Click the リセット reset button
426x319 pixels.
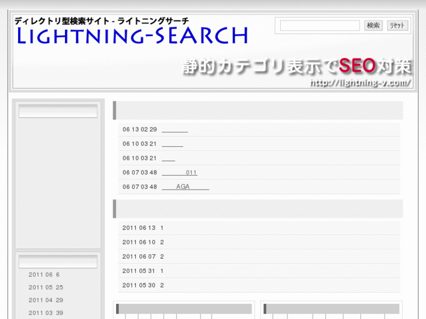click(x=397, y=26)
